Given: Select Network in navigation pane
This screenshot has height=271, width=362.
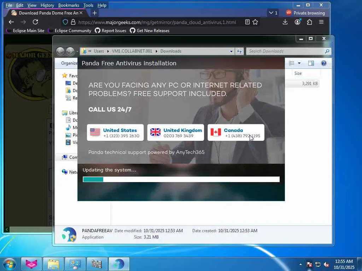Looking at the screenshot, I should pyautogui.click(x=70, y=172).
